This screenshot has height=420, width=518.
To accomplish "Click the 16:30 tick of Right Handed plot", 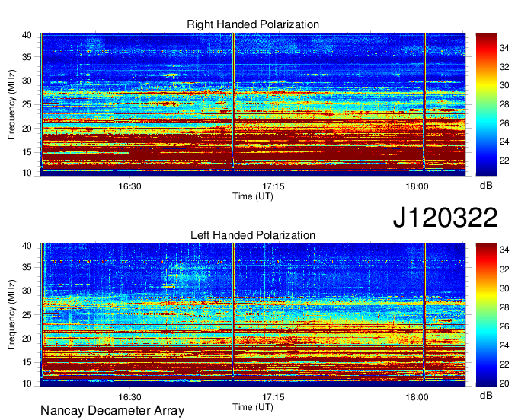I will tap(129, 186).
